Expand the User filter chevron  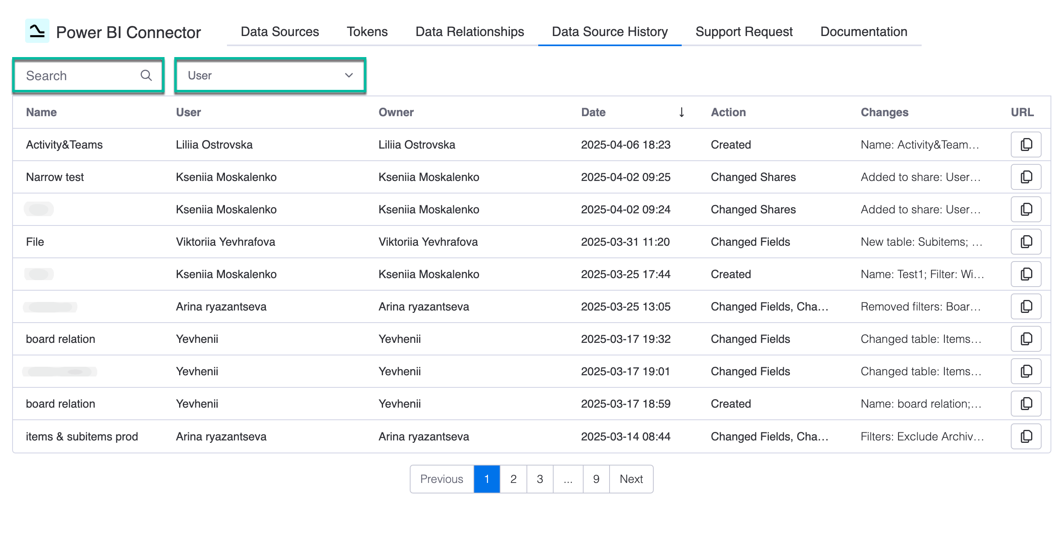point(349,75)
